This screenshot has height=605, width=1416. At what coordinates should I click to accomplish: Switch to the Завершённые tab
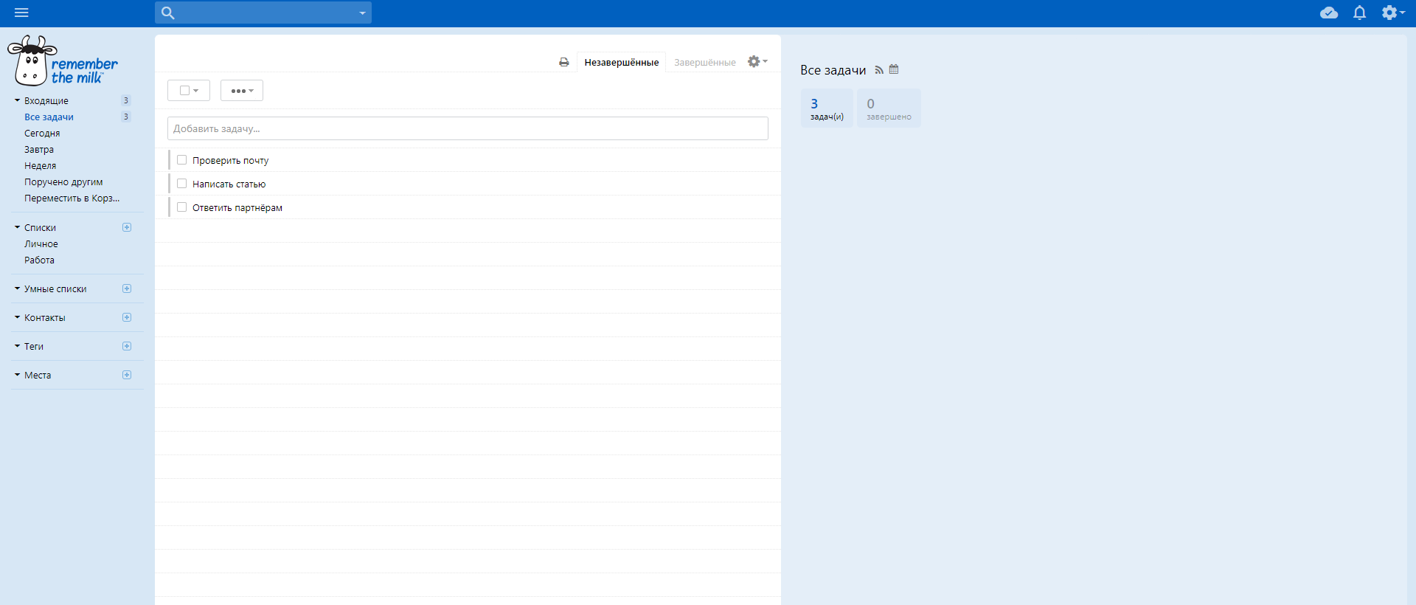[x=704, y=63]
